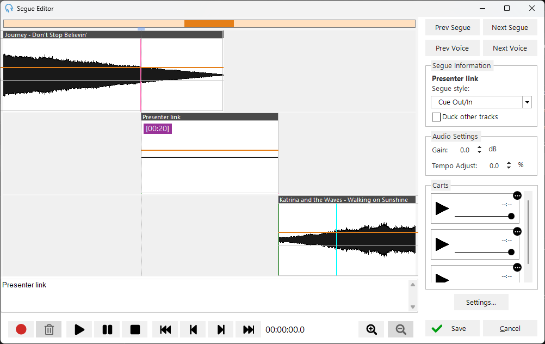The height and width of the screenshot is (344, 545).
Task: Open the Settings dialog
Action: 481,302
